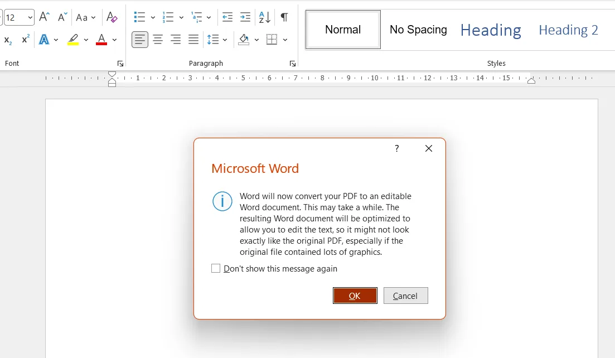
Task: Click OK to convert PDF
Action: click(355, 296)
